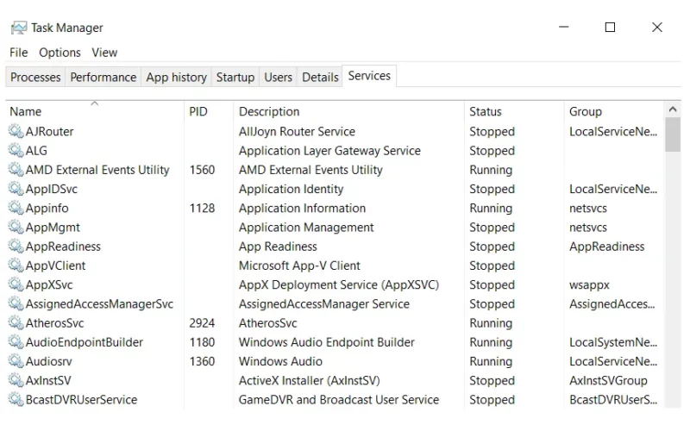690x431 pixels.
Task: Click the Audiosrv service gear icon
Action: pyautogui.click(x=16, y=361)
